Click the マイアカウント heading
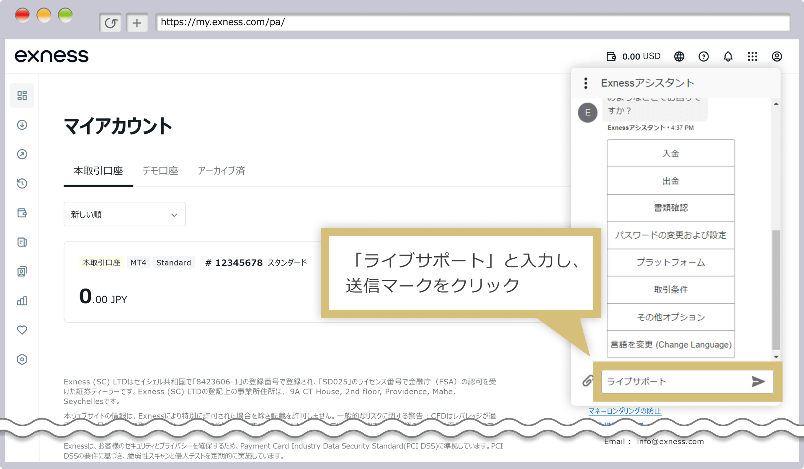 pos(118,126)
